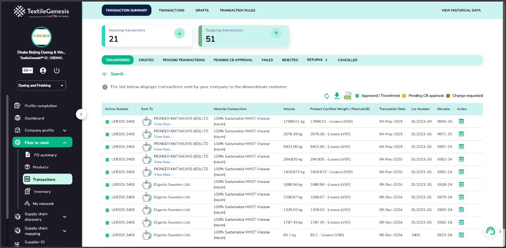
Task: Select the REJECTED status filter
Action: (290, 60)
